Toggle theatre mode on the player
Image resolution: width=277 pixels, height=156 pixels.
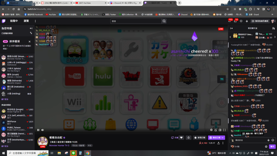(220, 130)
